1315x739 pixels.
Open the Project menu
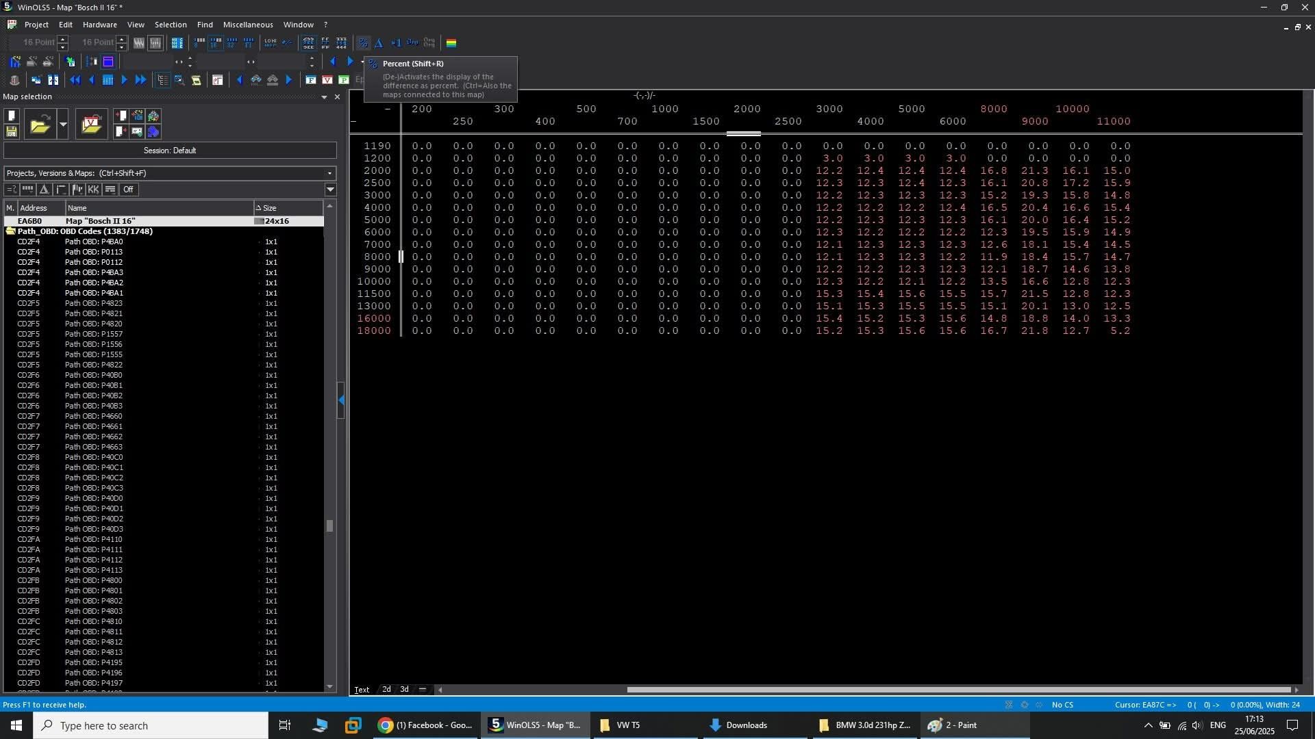[36, 25]
